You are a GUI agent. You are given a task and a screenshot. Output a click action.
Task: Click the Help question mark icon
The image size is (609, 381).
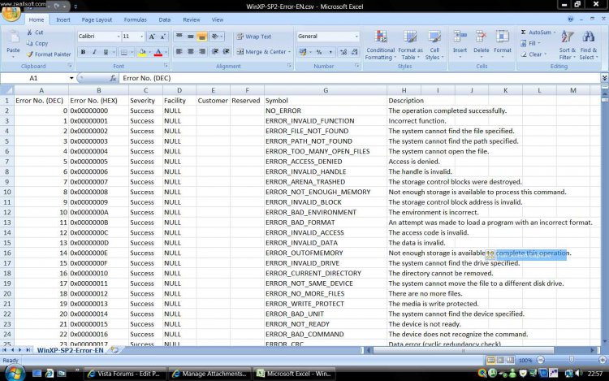(x=570, y=19)
